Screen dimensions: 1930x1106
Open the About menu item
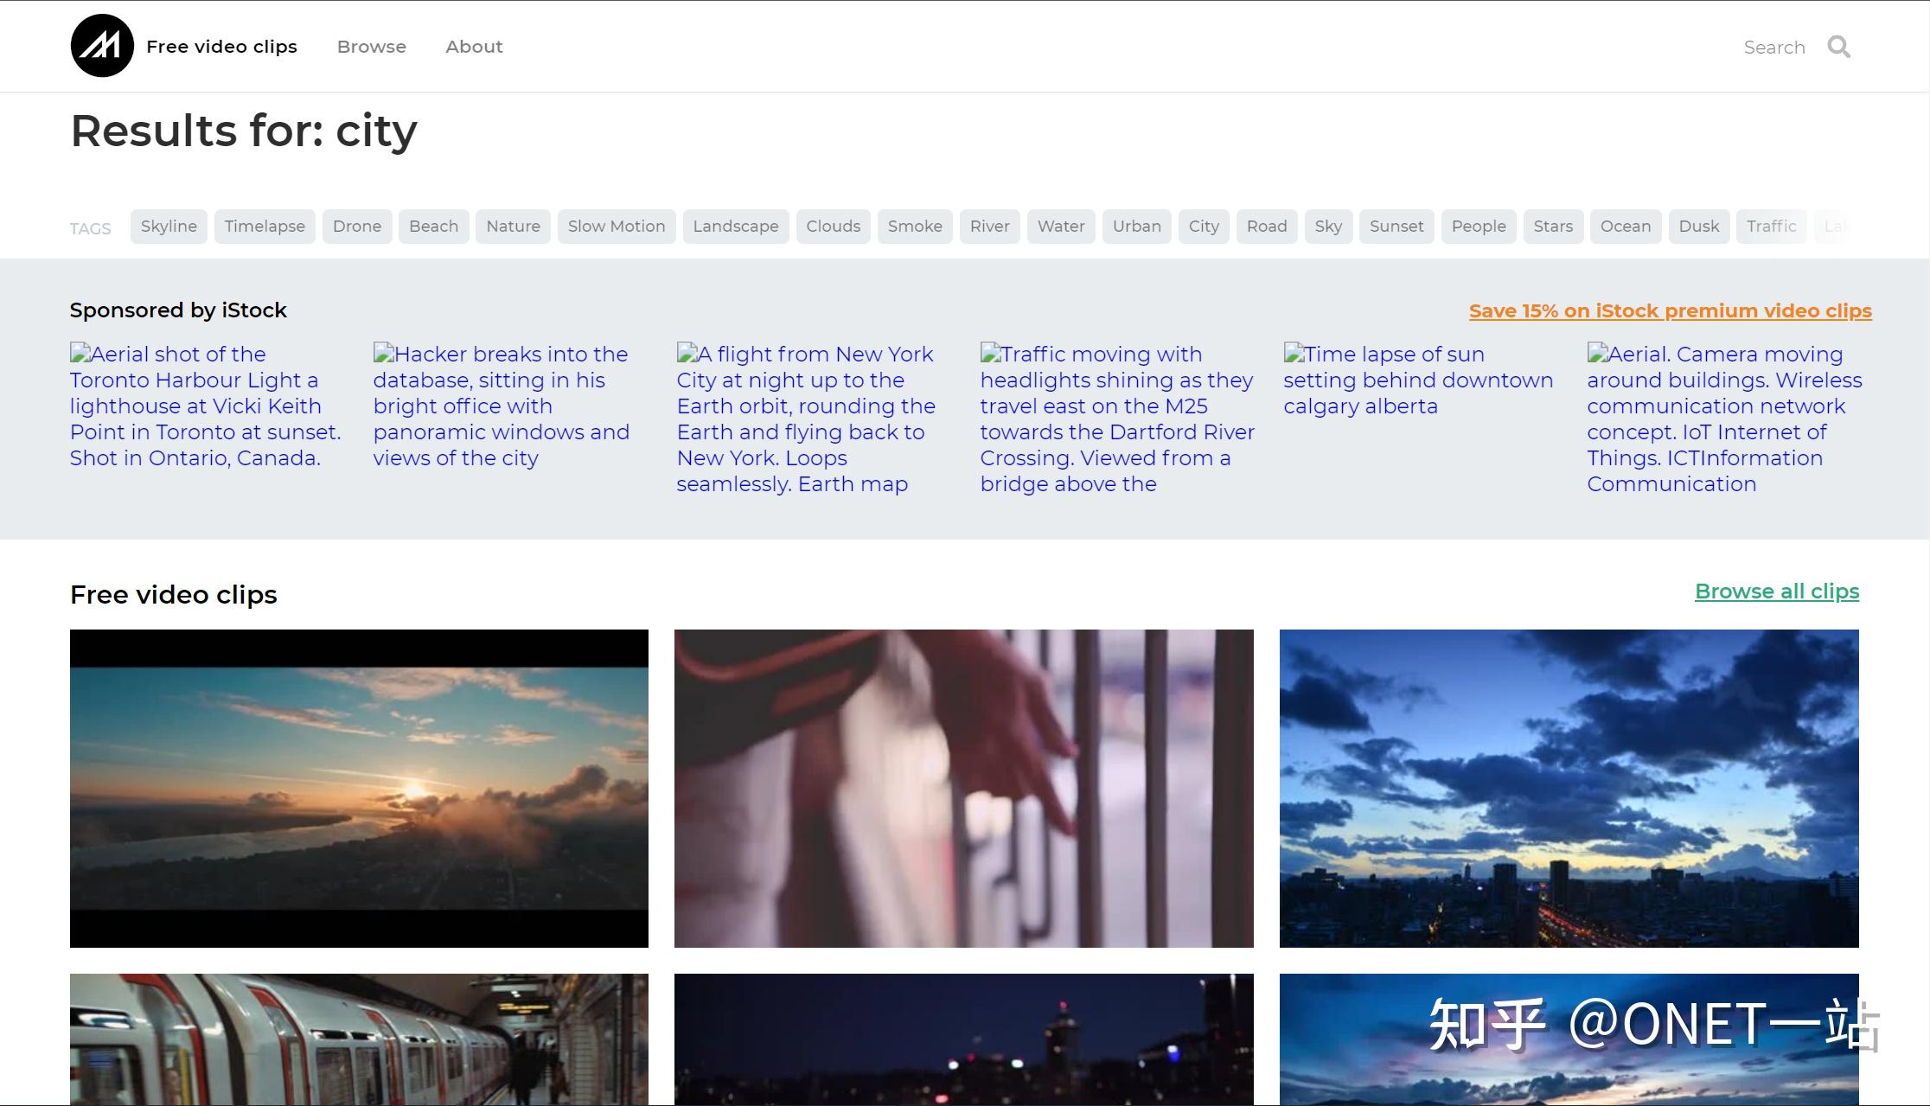[x=474, y=47]
